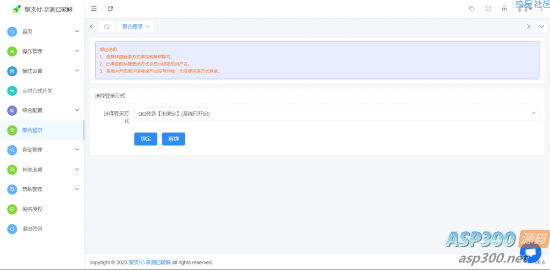Viewport: 550px width, 270px height.
Task: Select 退出登录 to log out
Action: [42, 229]
